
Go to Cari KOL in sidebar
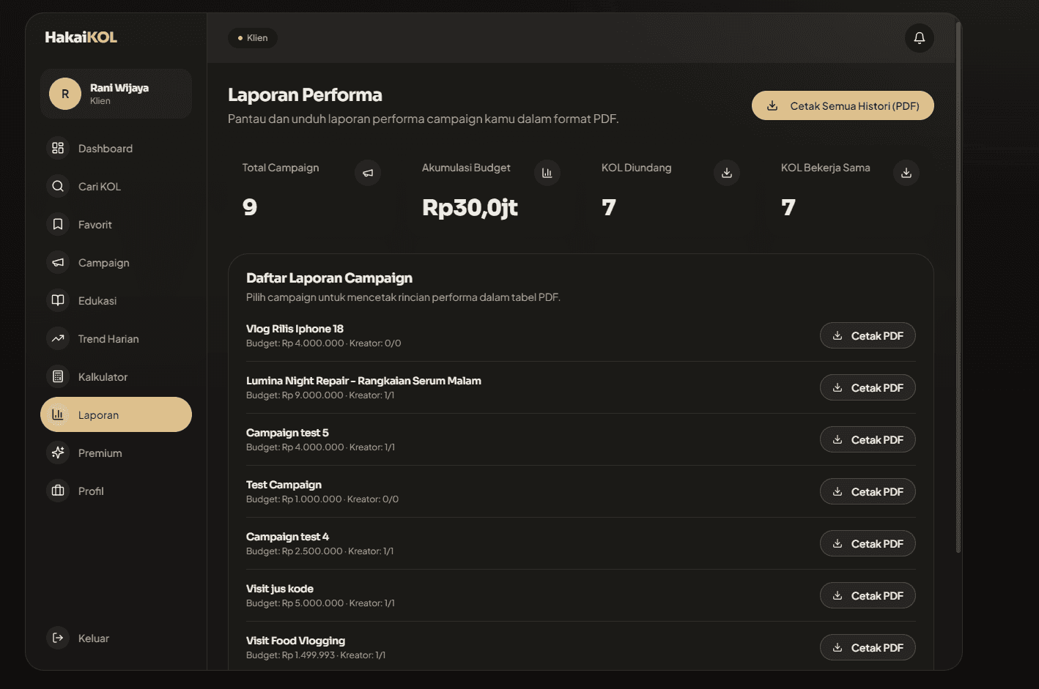116,186
